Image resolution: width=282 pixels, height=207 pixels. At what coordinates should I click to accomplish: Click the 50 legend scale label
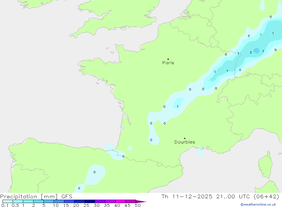pos(138,205)
